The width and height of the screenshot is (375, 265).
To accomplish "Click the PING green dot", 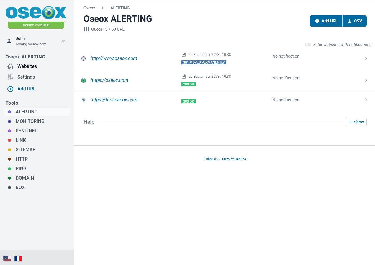I will pos(9,169).
